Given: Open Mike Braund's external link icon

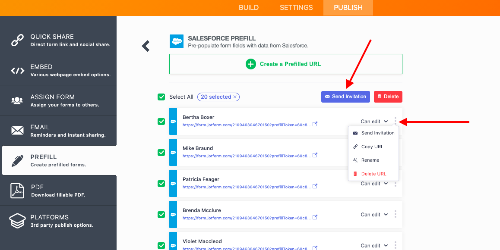Looking at the screenshot, I should coord(315,155).
